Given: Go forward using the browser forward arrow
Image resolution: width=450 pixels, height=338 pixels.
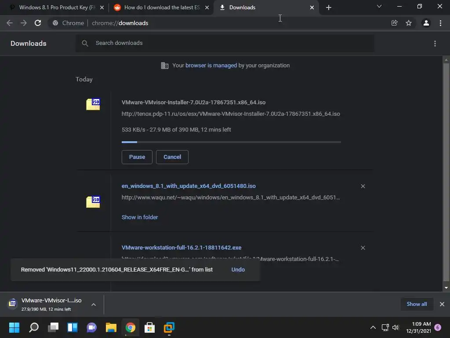Looking at the screenshot, I should 24,23.
